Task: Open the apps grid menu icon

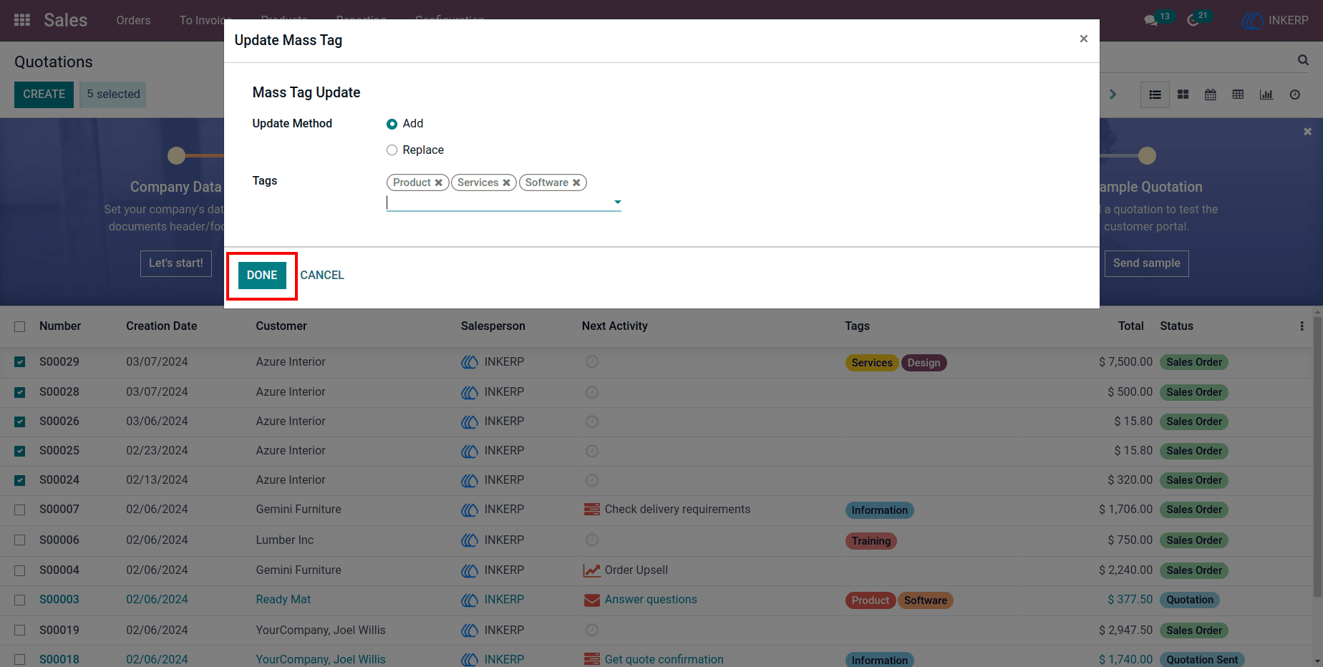Action: click(x=22, y=20)
